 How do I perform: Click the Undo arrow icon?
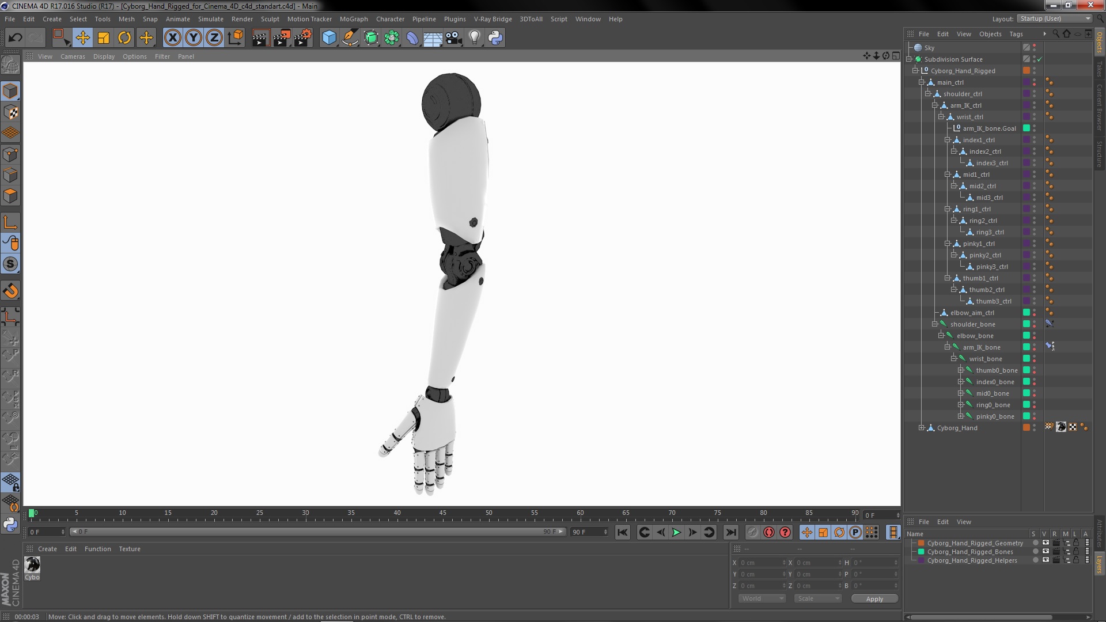tap(16, 38)
